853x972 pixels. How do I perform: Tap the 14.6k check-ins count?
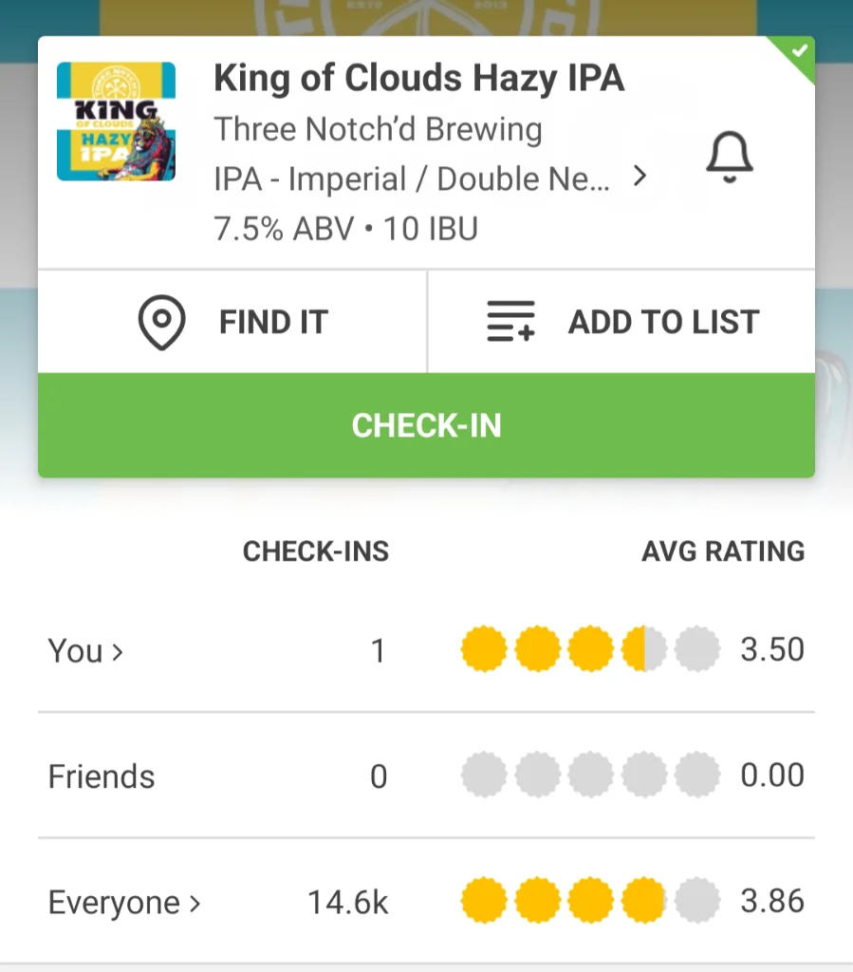[x=347, y=902]
